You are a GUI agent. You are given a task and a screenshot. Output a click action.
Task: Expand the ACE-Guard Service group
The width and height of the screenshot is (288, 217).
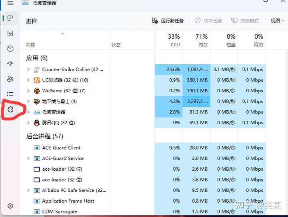tap(28, 158)
